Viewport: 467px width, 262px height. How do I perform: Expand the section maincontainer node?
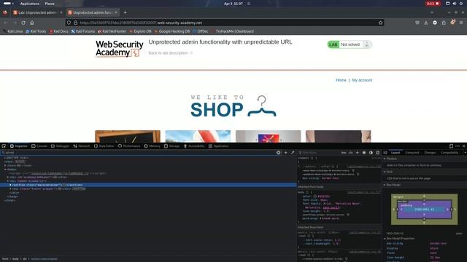(10, 185)
